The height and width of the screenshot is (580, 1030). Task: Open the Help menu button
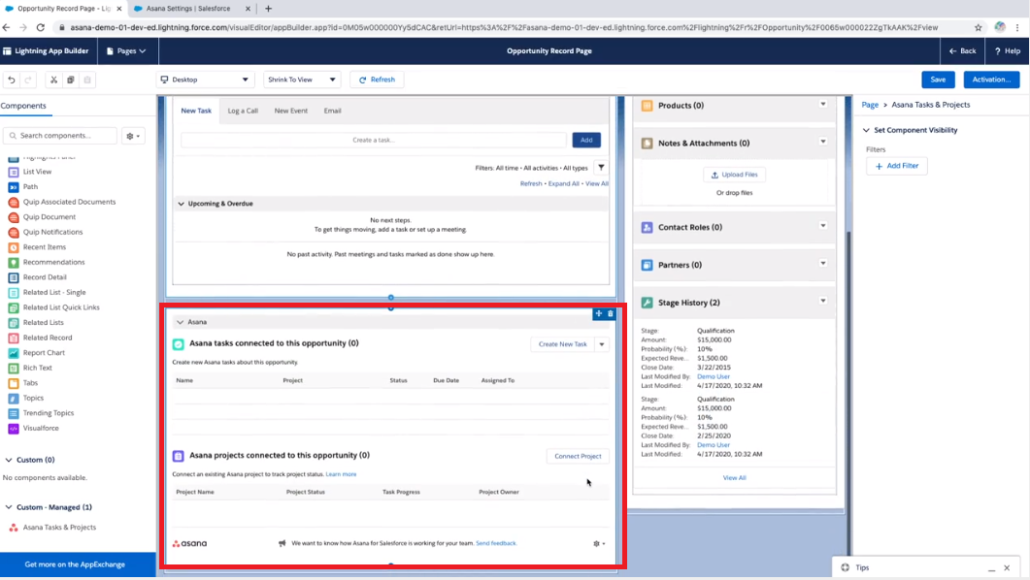tap(1007, 50)
